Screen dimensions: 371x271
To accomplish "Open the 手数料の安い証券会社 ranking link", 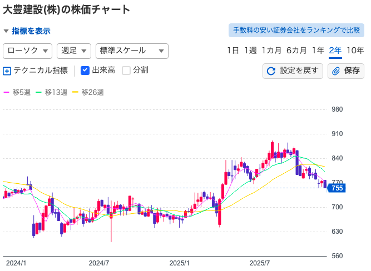I will pyautogui.click(x=296, y=30).
